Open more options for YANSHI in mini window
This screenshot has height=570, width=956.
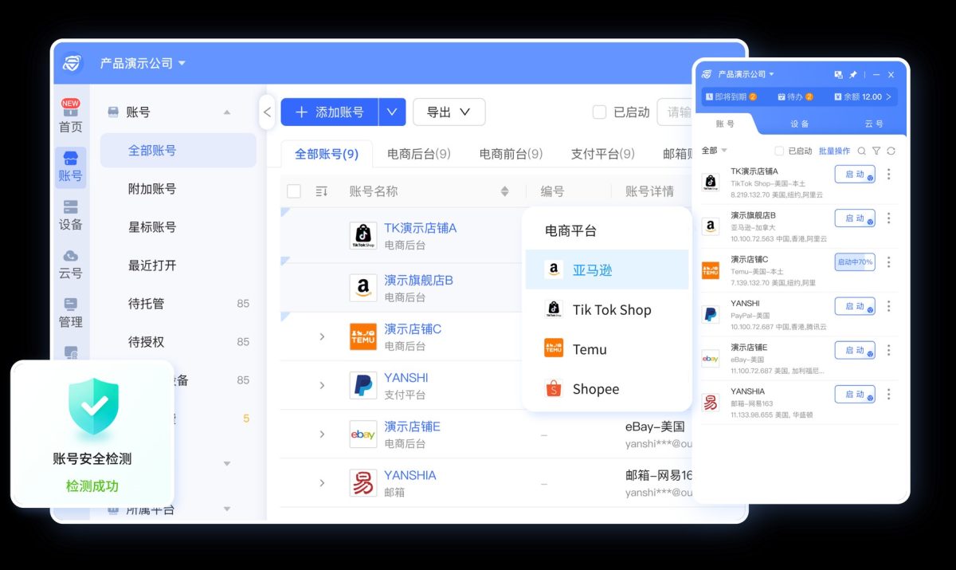coord(889,306)
